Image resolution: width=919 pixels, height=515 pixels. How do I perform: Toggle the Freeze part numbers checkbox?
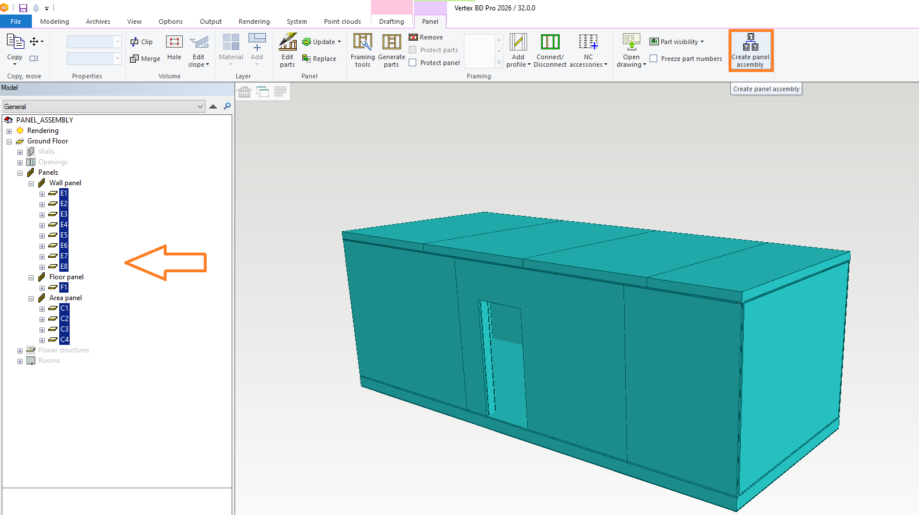tap(654, 59)
